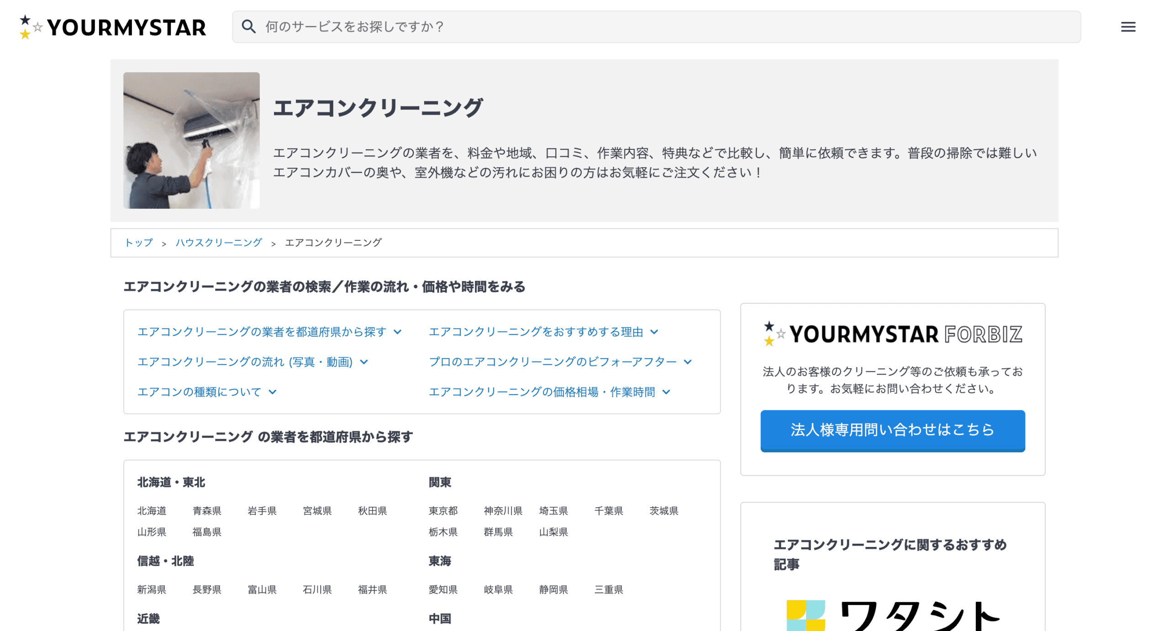Click the search magnifier icon

pyautogui.click(x=249, y=27)
